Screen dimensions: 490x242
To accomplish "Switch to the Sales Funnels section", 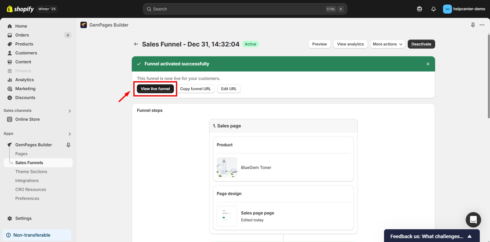I will click(x=29, y=163).
